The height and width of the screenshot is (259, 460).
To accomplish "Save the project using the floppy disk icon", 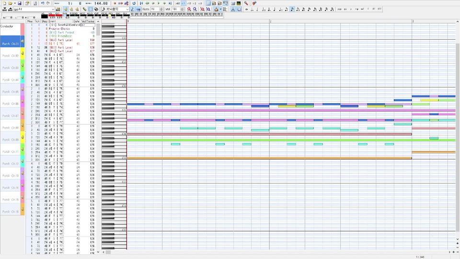I will pyautogui.click(x=19, y=3).
